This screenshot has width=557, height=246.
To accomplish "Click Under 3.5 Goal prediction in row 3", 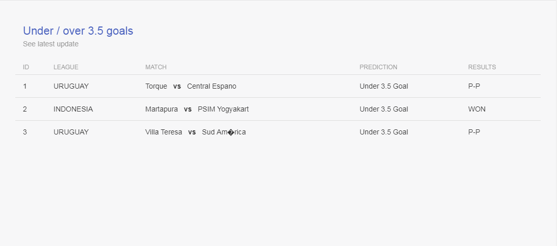I will point(384,132).
